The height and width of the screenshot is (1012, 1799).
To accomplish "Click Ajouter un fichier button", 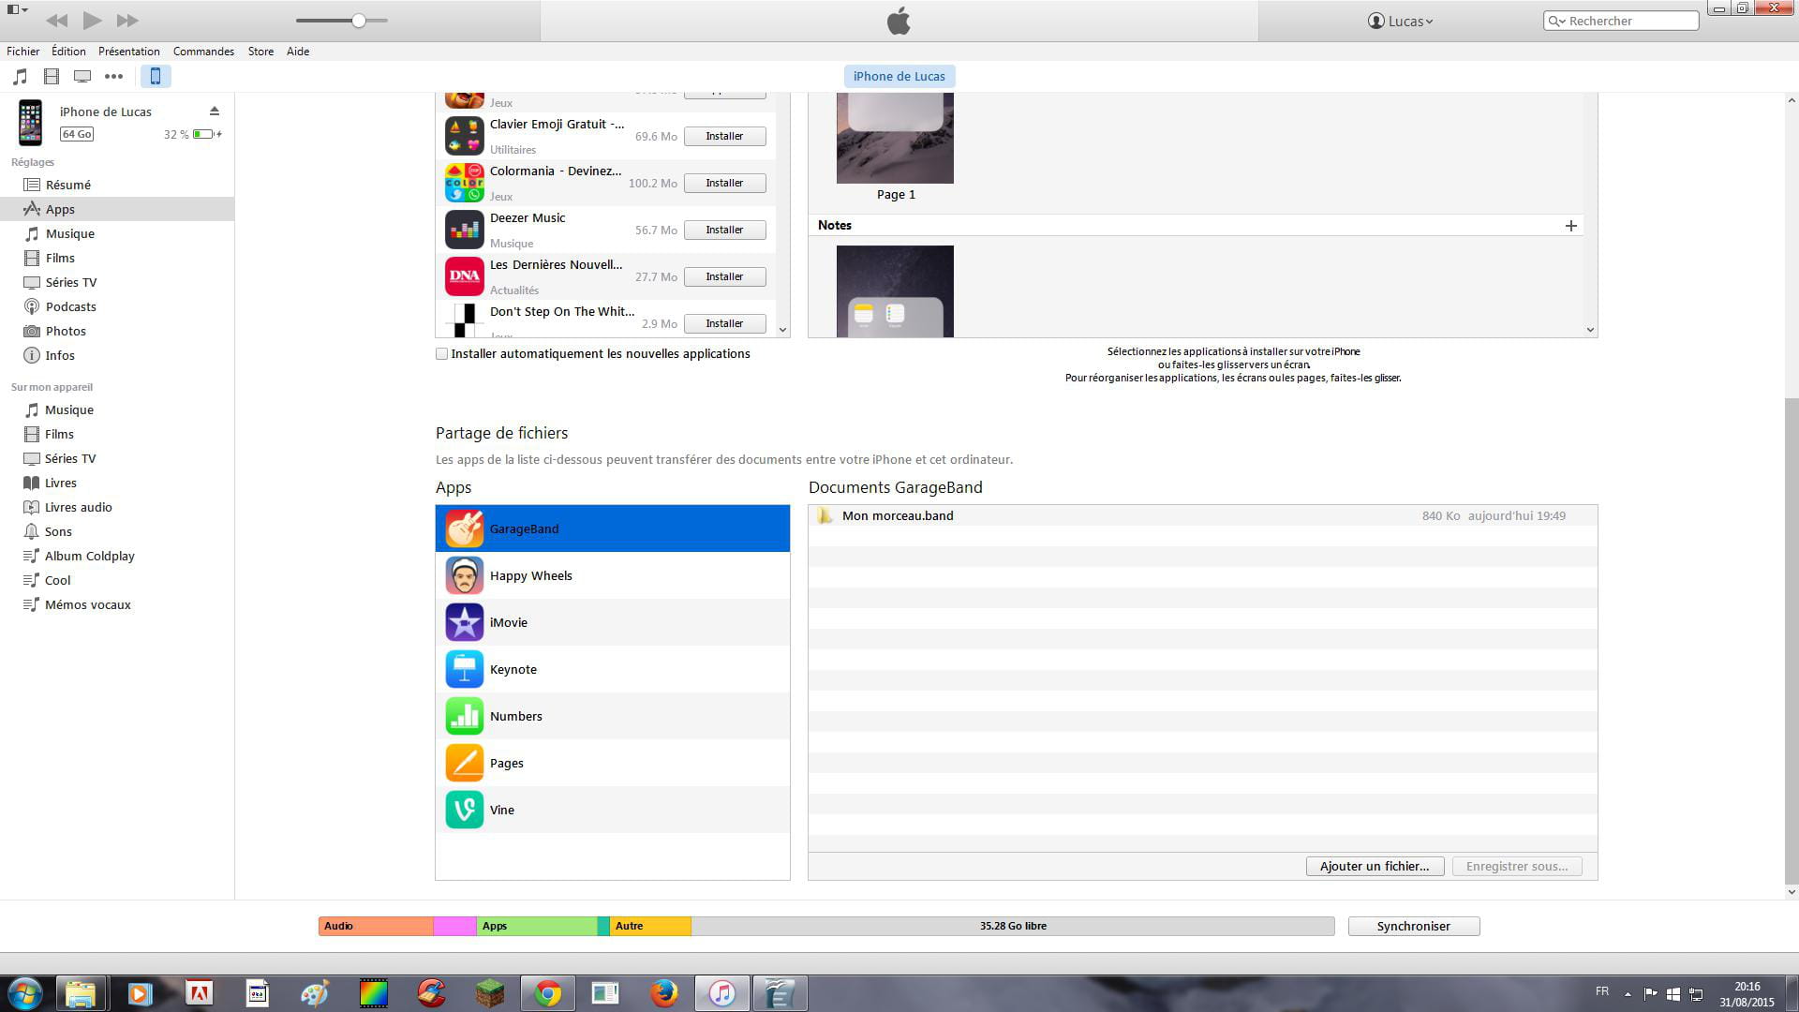I will (1374, 866).
